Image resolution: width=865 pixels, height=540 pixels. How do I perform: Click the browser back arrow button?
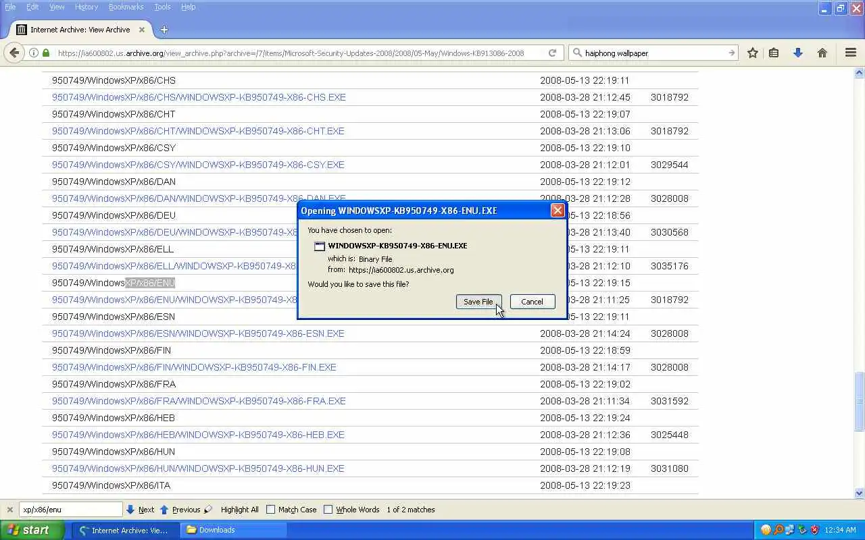14,53
